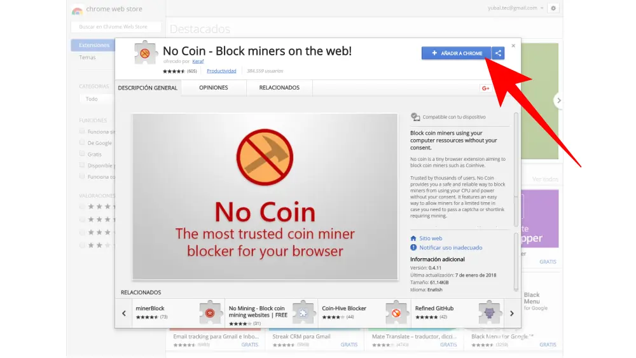The height and width of the screenshot is (358, 636).
Task: Click the alert icon beside Notificar uso inadecuado
Action: (x=413, y=247)
